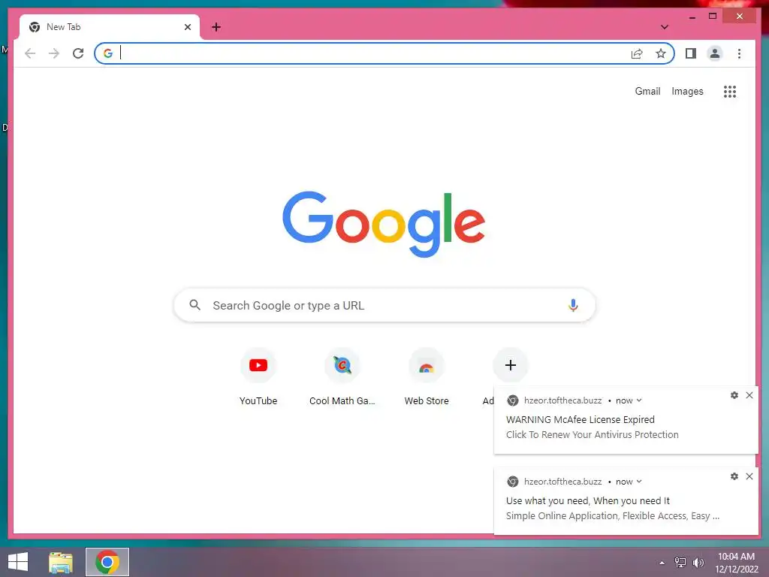This screenshot has width=769, height=577.
Task: Close the 'Use what you need' notification
Action: coord(749,476)
